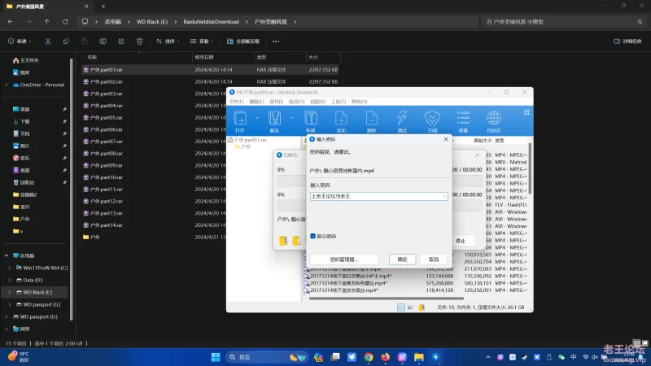Click the 扫描 (Scan) shield icon
Image resolution: width=651 pixels, height=366 pixels.
point(432,119)
